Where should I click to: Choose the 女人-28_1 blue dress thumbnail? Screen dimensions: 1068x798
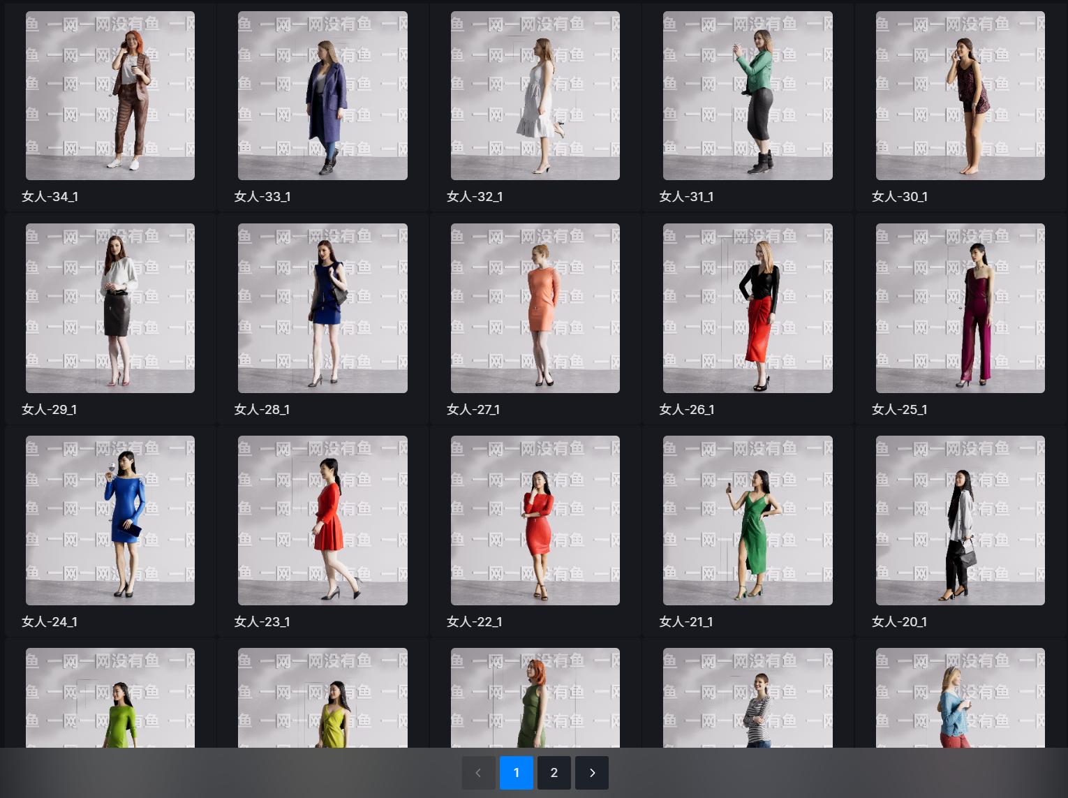[322, 308]
